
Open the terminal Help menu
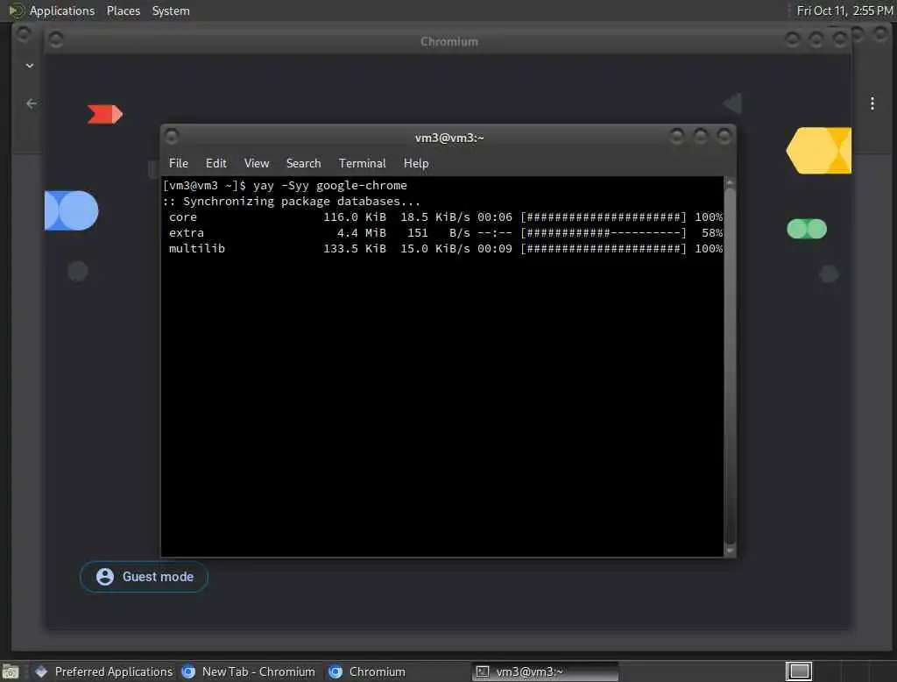click(x=416, y=163)
